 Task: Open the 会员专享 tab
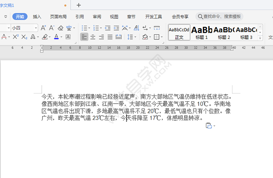180,17
